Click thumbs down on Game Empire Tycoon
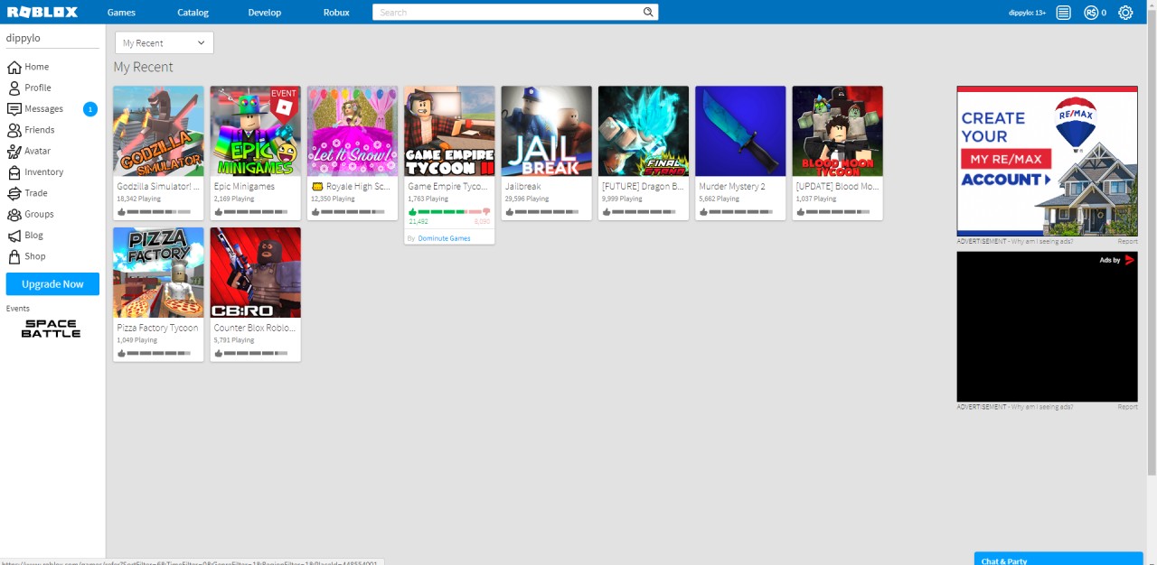 click(x=486, y=211)
